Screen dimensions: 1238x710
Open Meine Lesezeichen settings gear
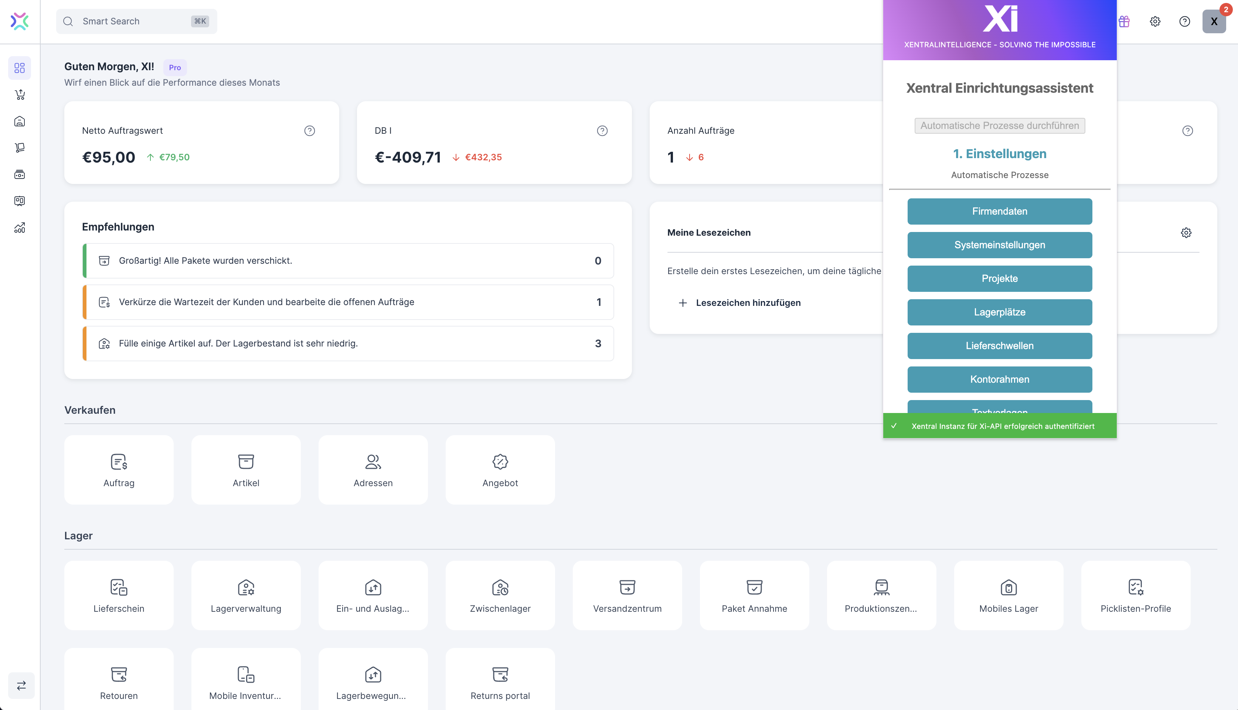(1186, 233)
